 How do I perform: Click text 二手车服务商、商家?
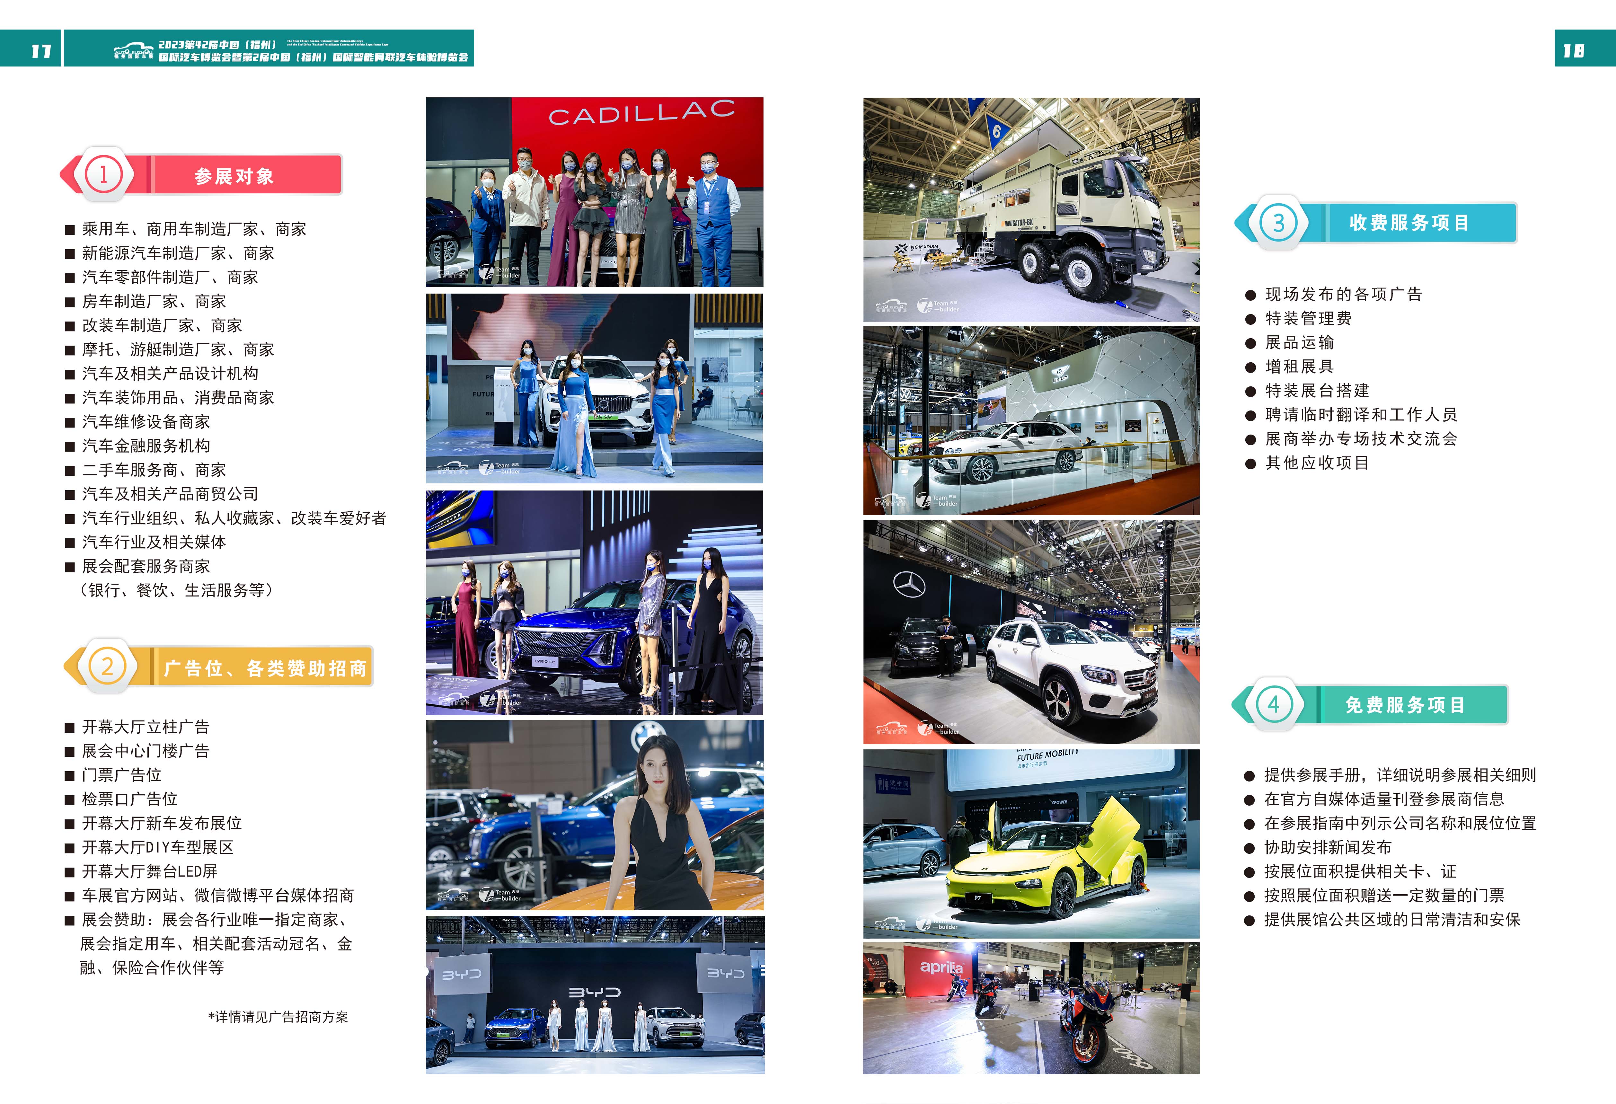coord(155,470)
